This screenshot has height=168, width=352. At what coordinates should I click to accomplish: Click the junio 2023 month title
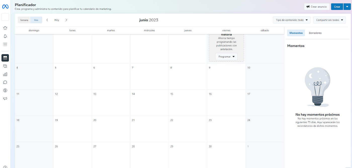pyautogui.click(x=149, y=20)
